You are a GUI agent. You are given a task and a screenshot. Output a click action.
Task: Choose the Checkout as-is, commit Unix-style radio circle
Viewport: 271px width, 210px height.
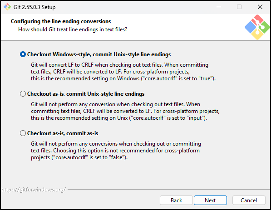click(23, 94)
